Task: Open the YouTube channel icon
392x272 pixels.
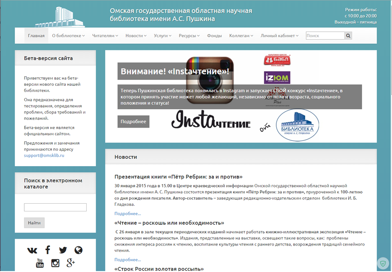Action: click(x=40, y=263)
